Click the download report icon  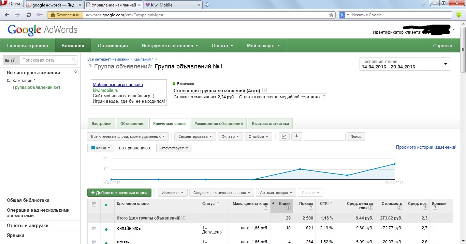coord(296,136)
